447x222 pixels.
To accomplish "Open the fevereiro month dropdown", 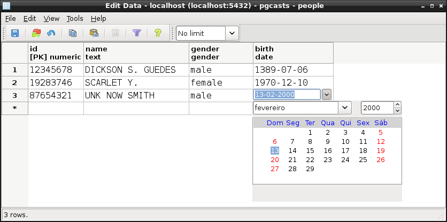I will click(345, 108).
